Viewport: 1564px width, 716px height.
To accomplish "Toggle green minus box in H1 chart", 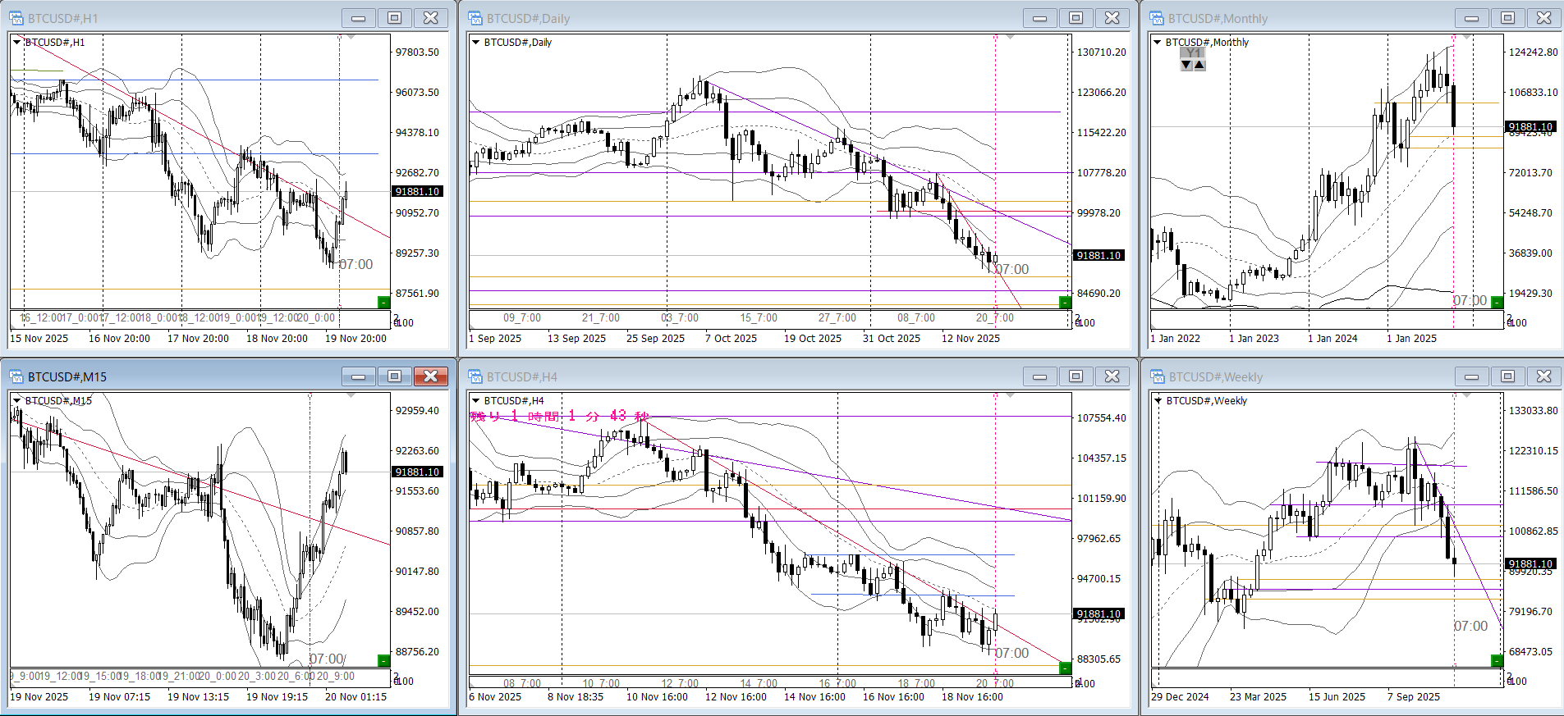I will click(x=383, y=303).
